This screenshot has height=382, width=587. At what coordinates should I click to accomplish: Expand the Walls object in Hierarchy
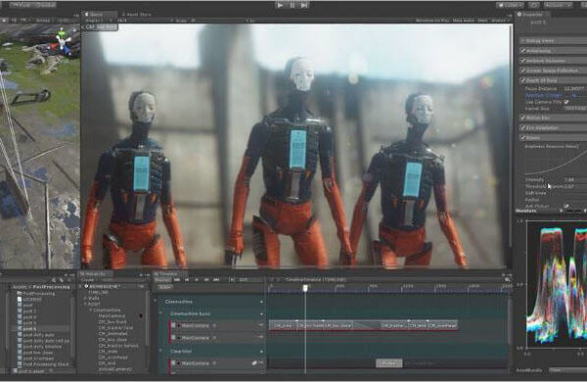86,299
